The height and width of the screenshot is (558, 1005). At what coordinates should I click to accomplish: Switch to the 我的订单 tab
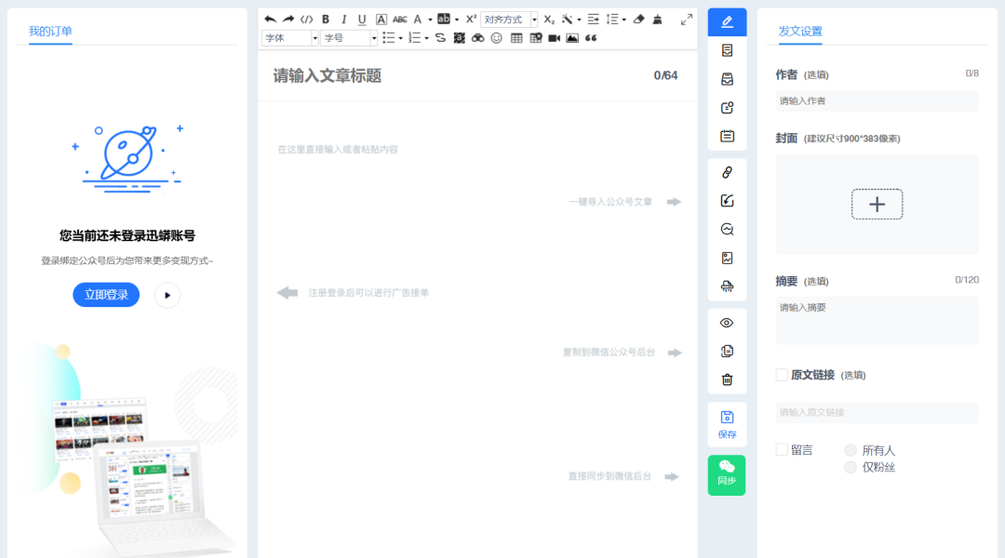[50, 32]
